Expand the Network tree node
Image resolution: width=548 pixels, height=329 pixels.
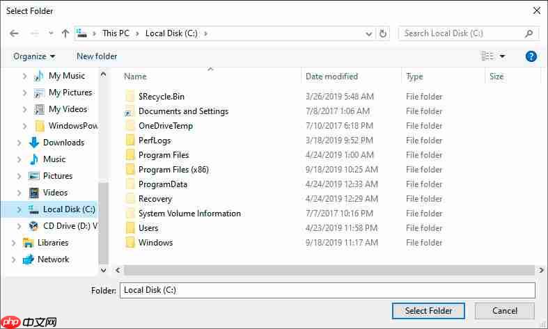[13, 259]
